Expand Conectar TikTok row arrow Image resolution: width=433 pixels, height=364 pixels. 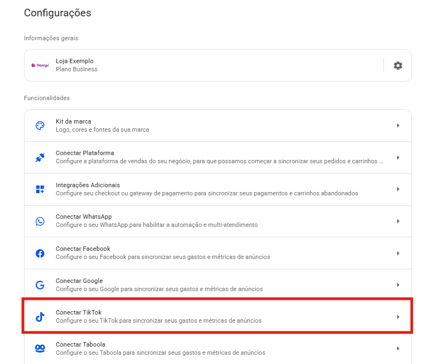(x=398, y=317)
